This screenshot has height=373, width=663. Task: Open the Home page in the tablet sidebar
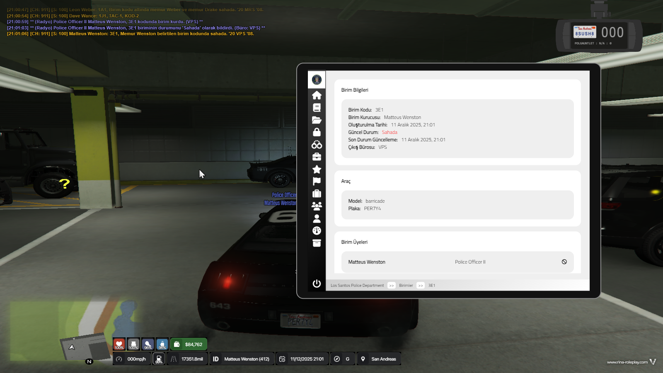[317, 95]
